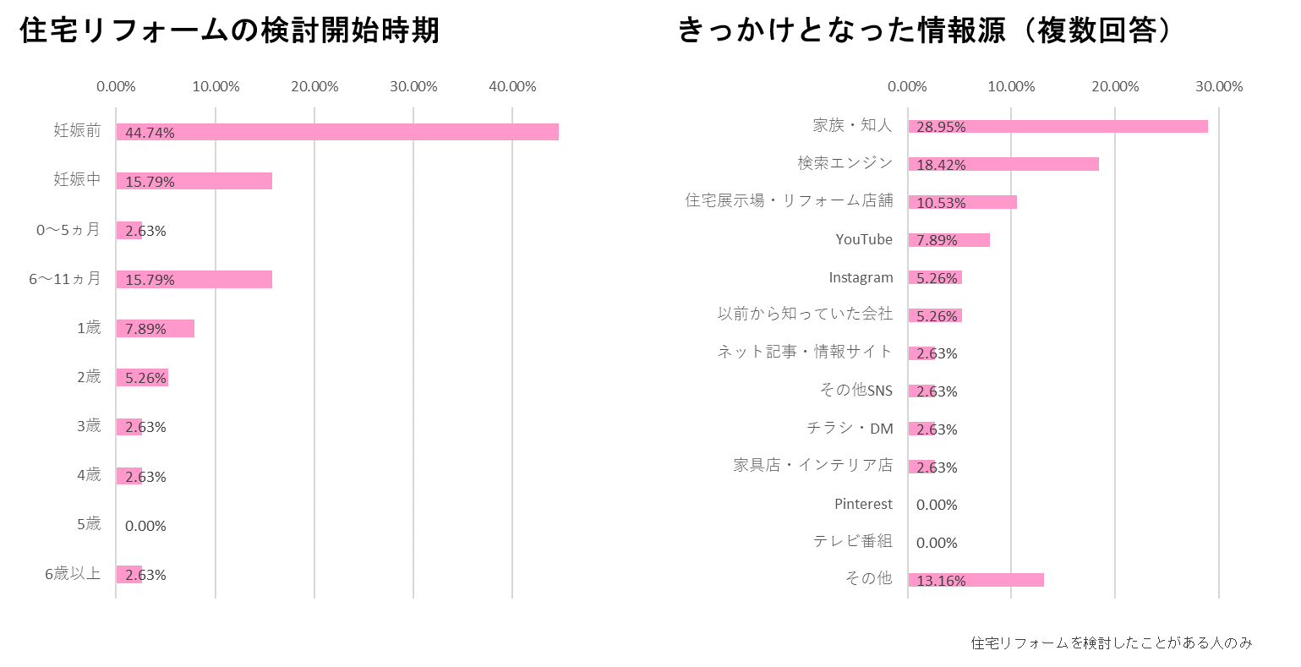Select the 6歳以上 category label
Image resolution: width=1301 pixels, height=667 pixels.
pyautogui.click(x=73, y=574)
